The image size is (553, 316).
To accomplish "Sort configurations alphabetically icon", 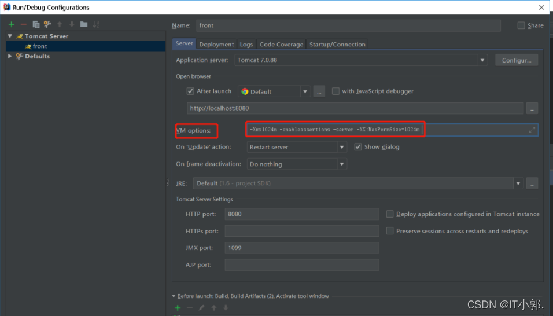I will [x=96, y=24].
